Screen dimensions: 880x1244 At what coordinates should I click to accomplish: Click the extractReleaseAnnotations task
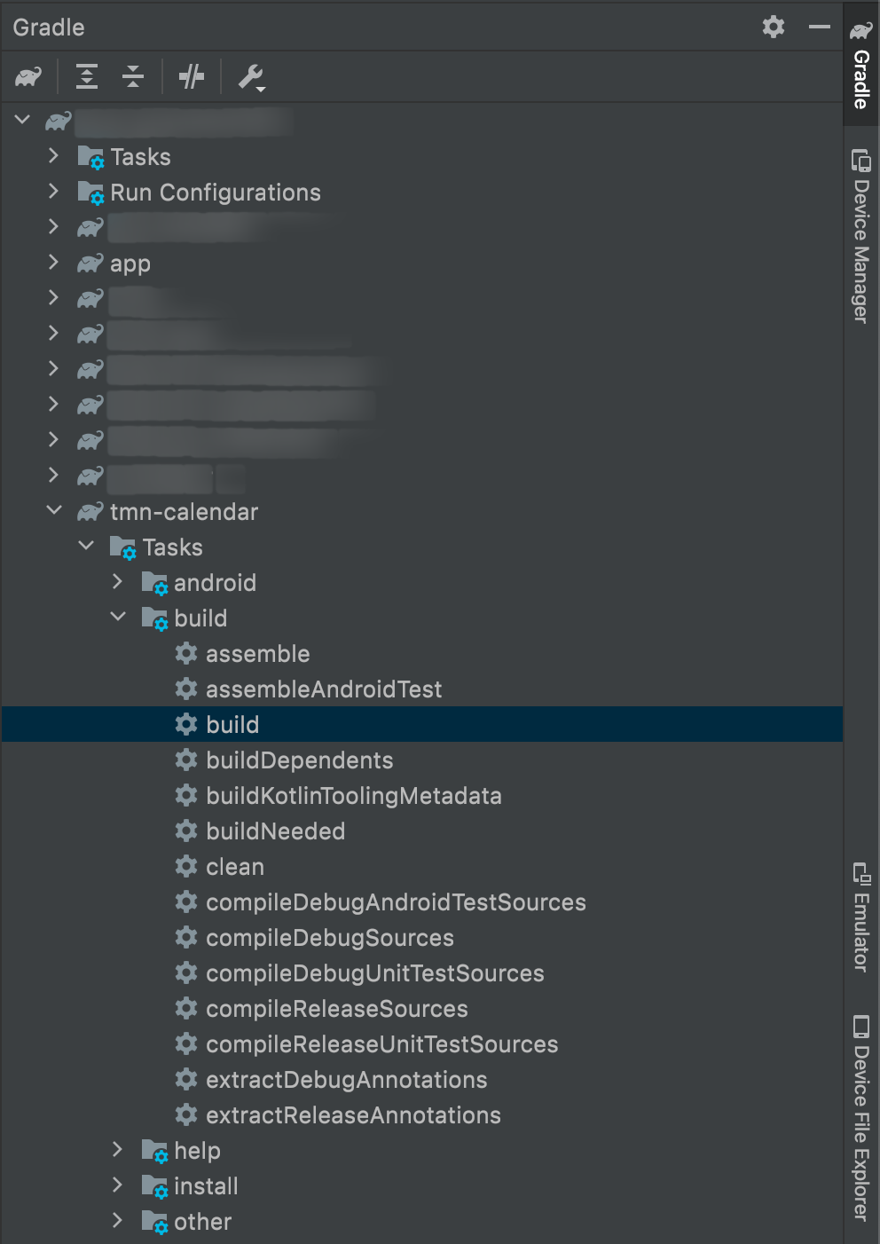[353, 1115]
